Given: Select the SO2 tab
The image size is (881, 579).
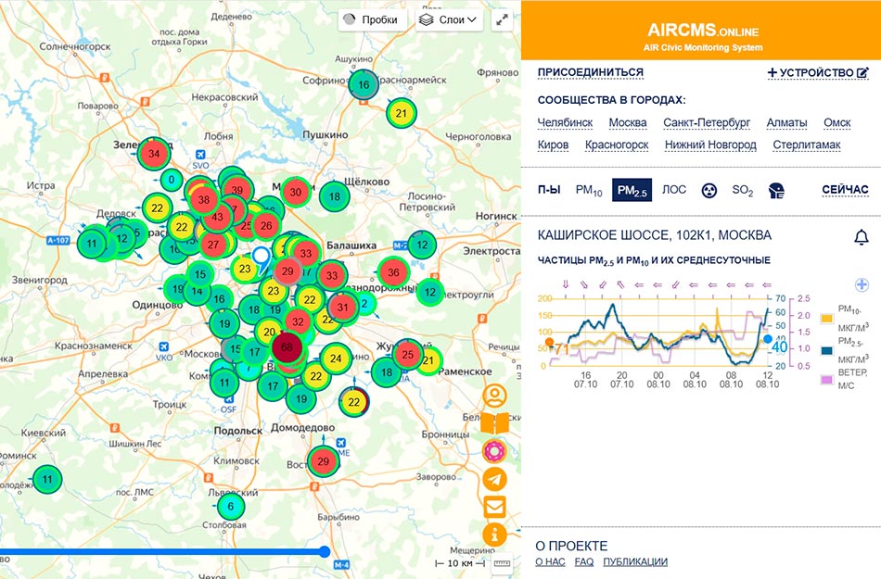Looking at the screenshot, I should pos(742,191).
